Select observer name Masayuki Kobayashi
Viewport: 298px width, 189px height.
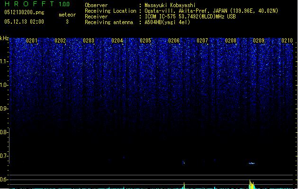(x=170, y=5)
